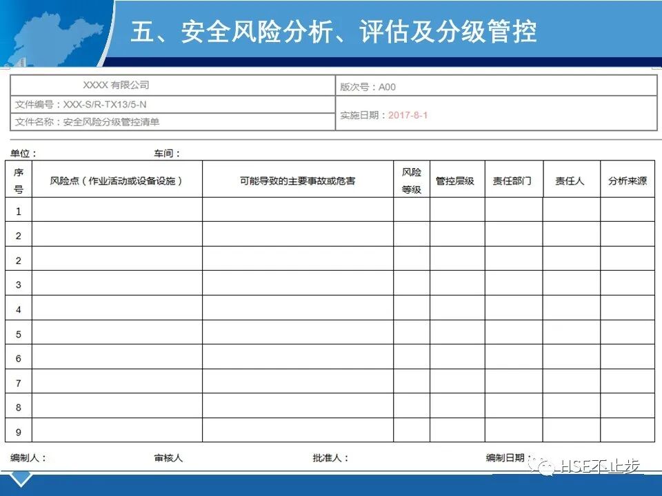The width and height of the screenshot is (662, 496).
Task: Click row number 5 cell
Action: [19, 332]
